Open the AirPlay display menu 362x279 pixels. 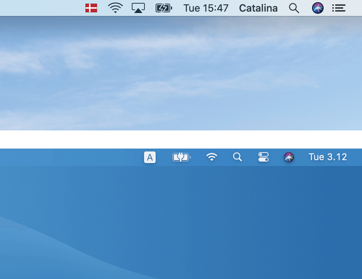coord(138,8)
